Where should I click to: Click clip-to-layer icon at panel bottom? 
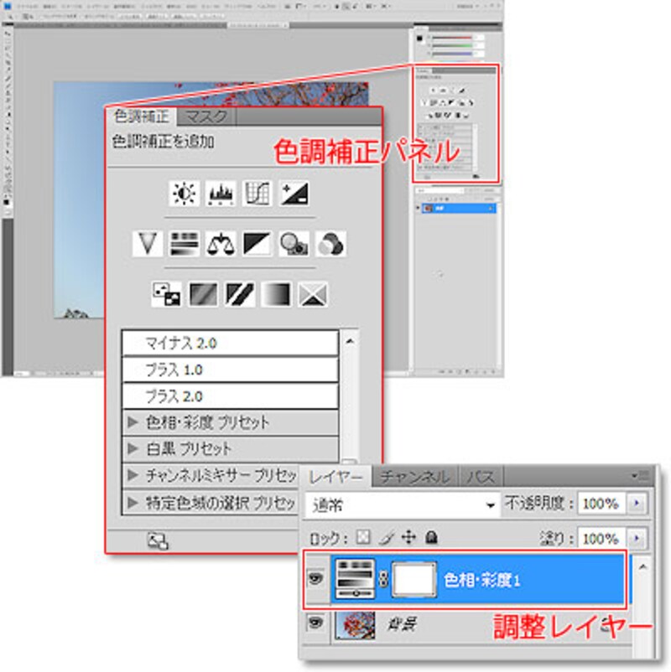click(158, 540)
